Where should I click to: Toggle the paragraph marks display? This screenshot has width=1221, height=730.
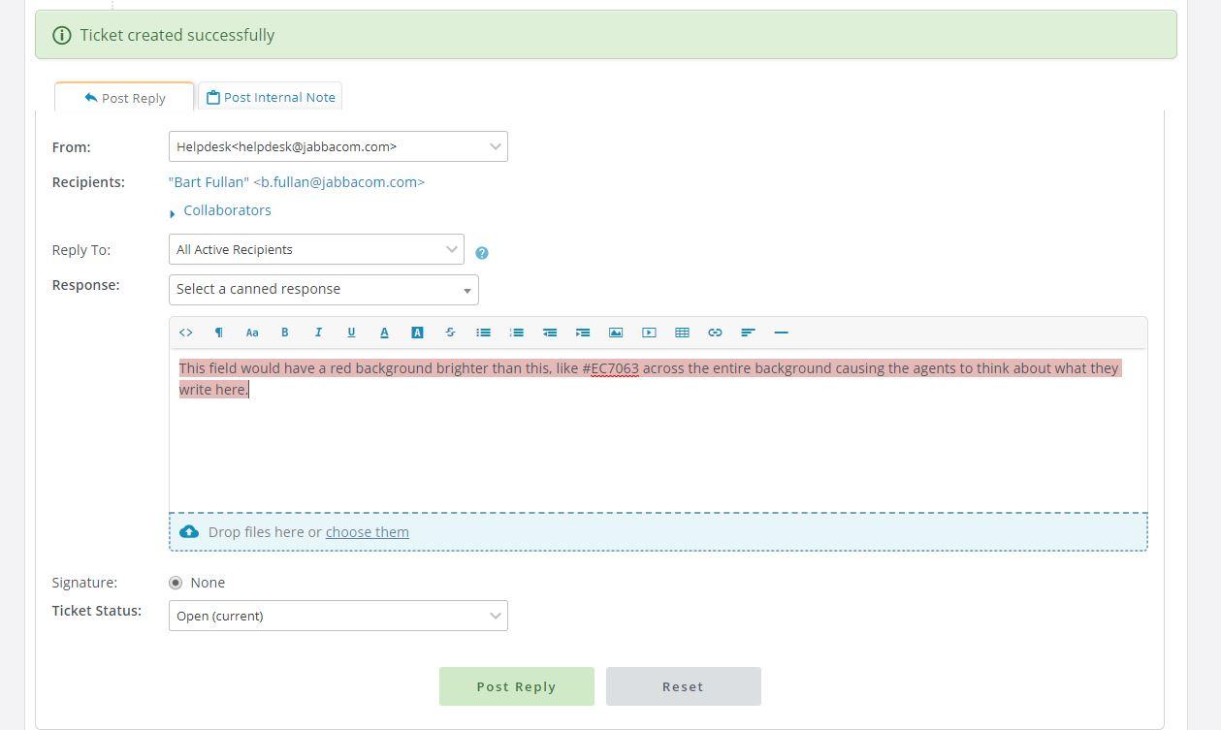point(219,333)
